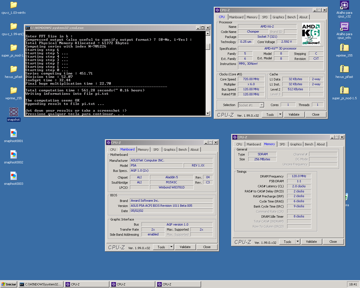Select Graphics tab in Mainboard window
Viewport: 360px width, 288px height.
169,150
